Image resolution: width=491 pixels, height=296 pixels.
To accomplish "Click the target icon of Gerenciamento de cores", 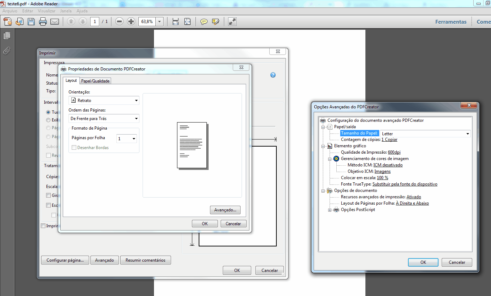I will pos(336,159).
